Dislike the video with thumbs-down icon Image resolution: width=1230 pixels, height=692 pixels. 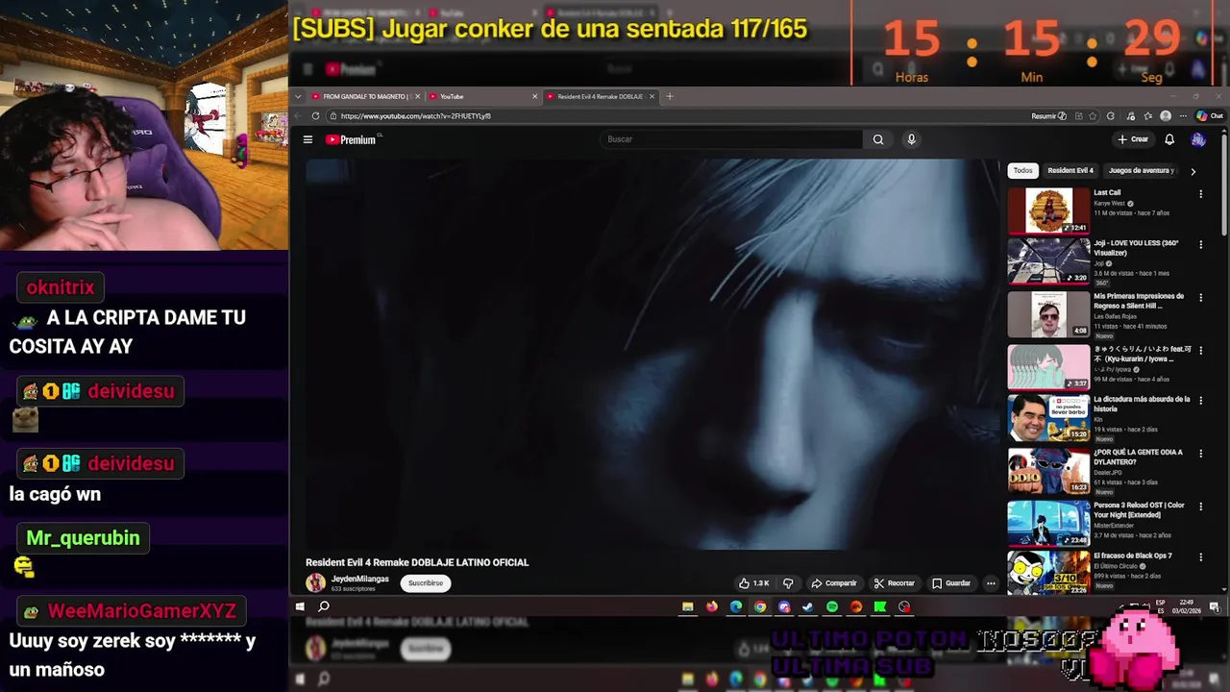click(x=788, y=583)
